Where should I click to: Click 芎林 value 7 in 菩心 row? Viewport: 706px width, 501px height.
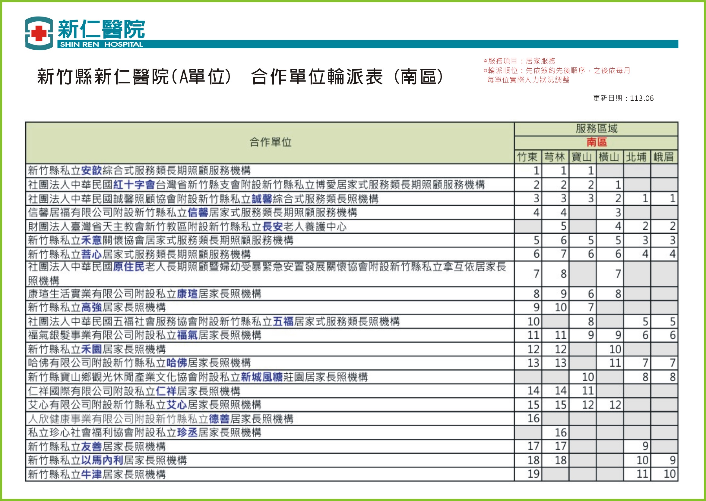564,254
